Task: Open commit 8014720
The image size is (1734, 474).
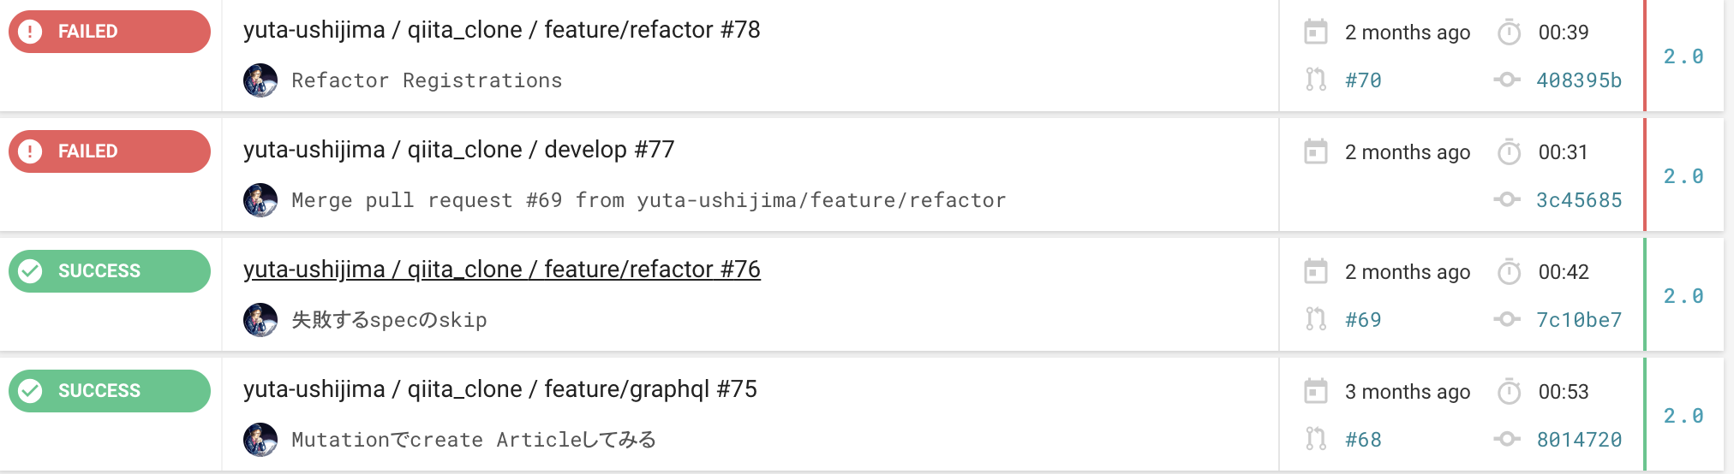Action: (1578, 440)
